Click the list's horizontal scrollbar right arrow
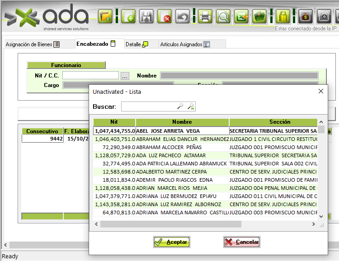 pos(314,224)
